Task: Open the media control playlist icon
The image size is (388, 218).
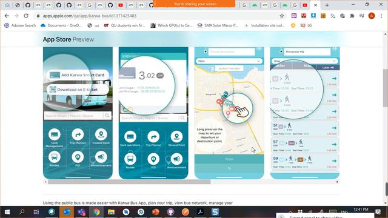Action: [x=362, y=16]
